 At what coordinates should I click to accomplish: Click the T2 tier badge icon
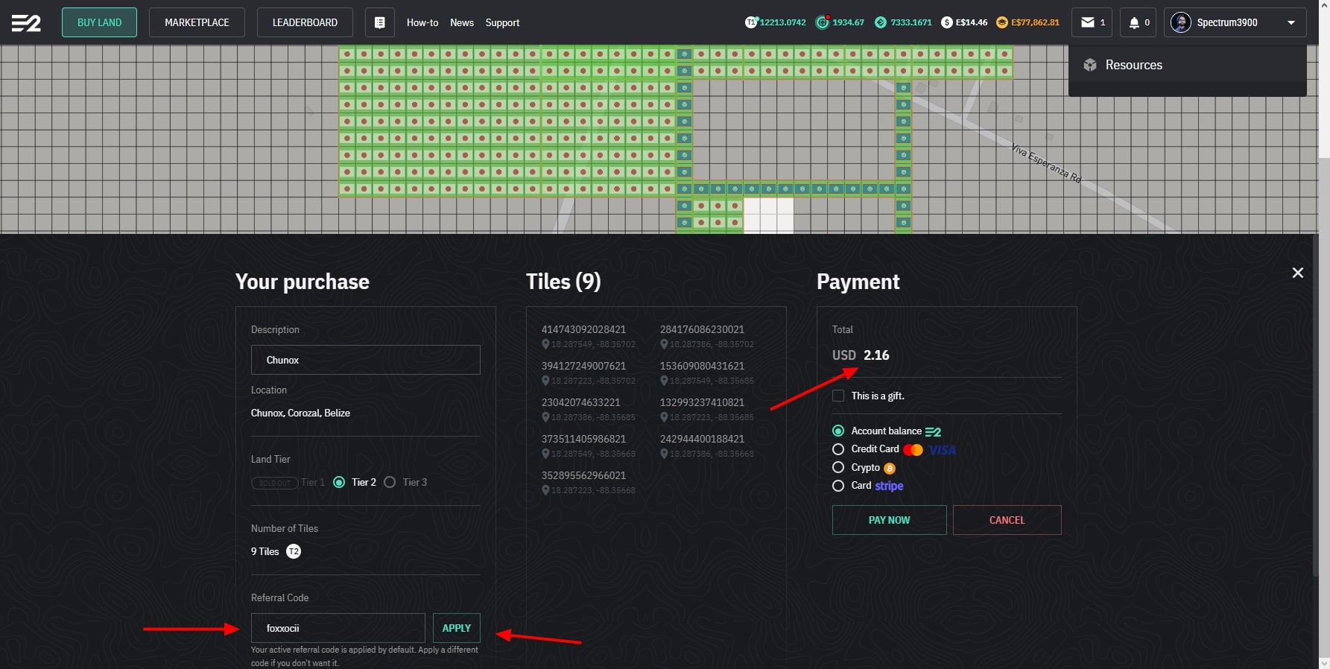[x=294, y=551]
